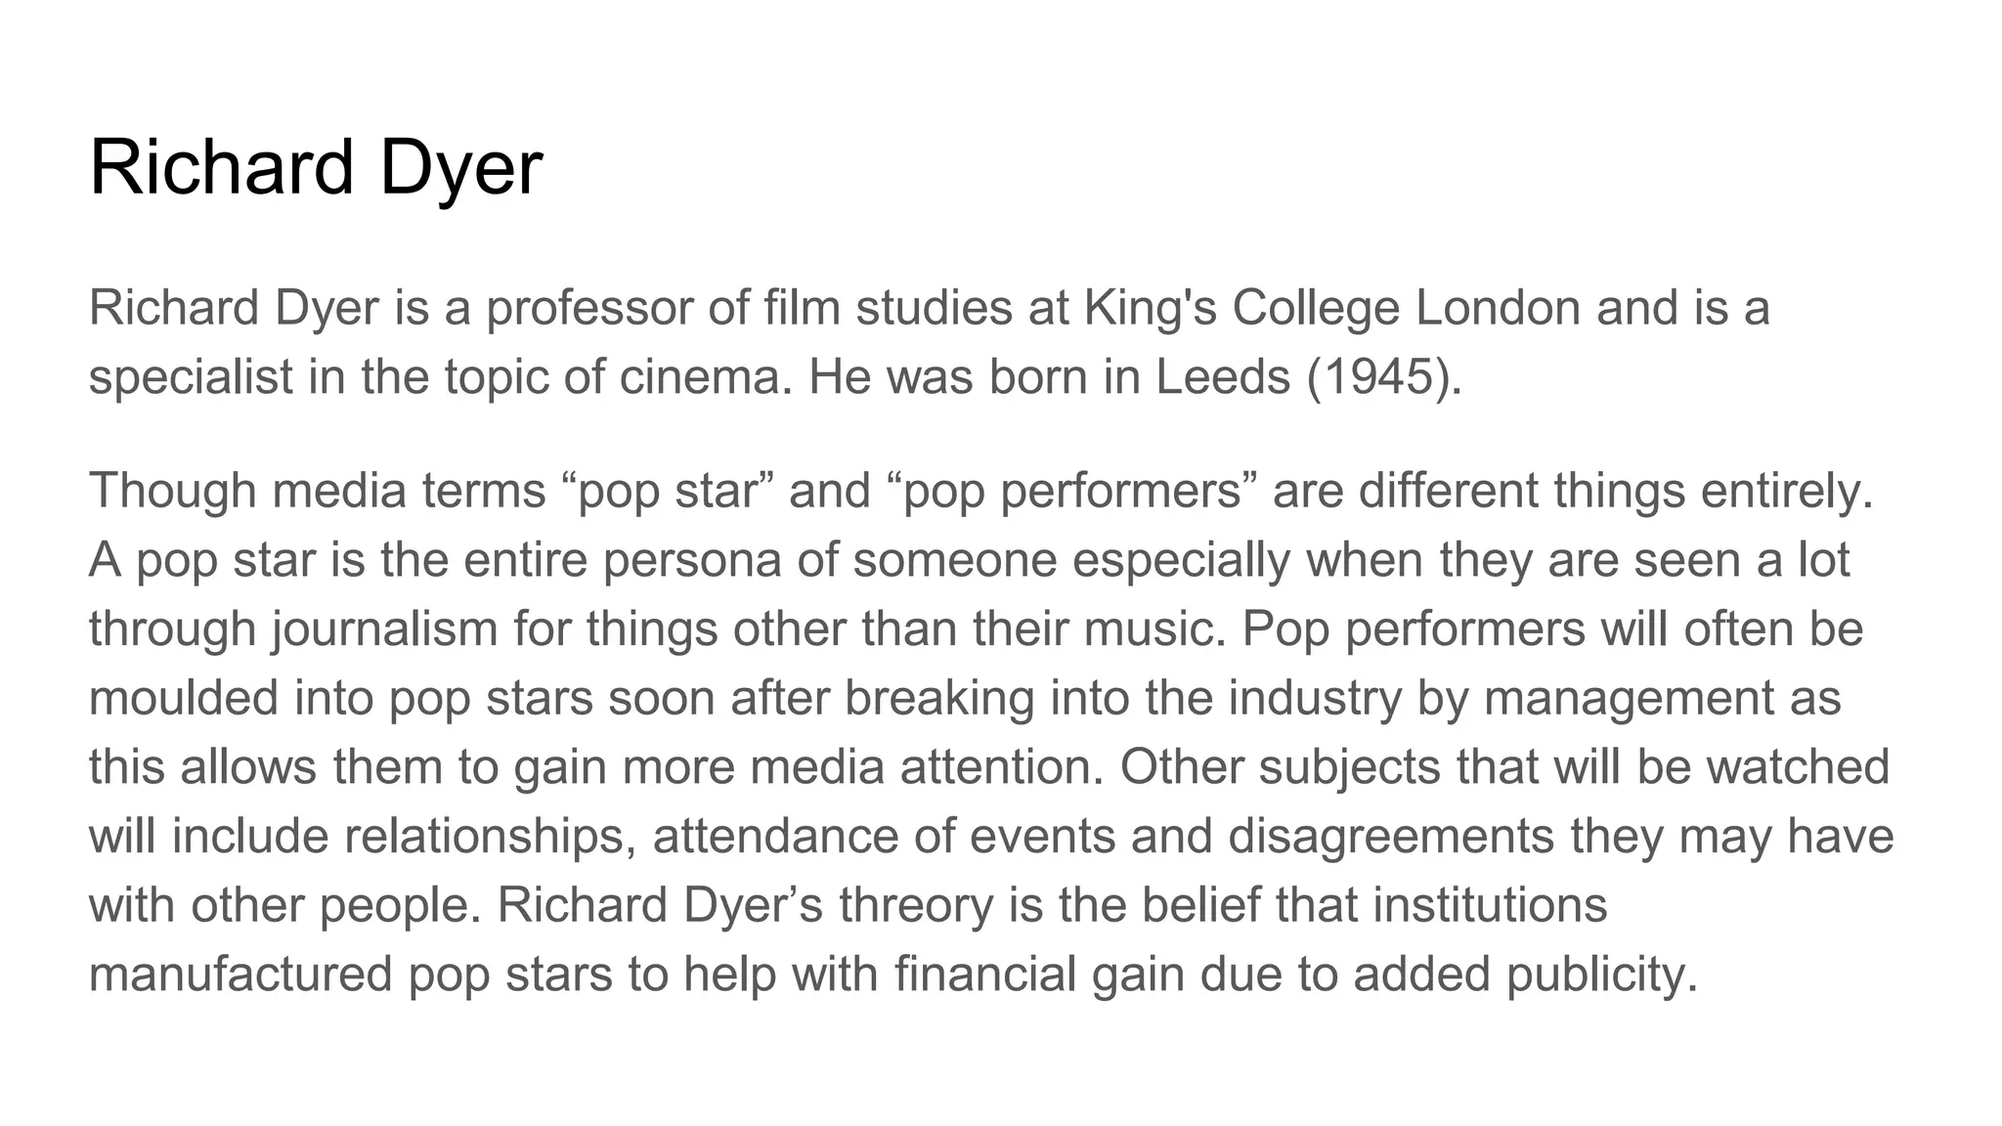The height and width of the screenshot is (1126, 2002).
Task: Click on "King's College London" text
Action: [x=1331, y=308]
